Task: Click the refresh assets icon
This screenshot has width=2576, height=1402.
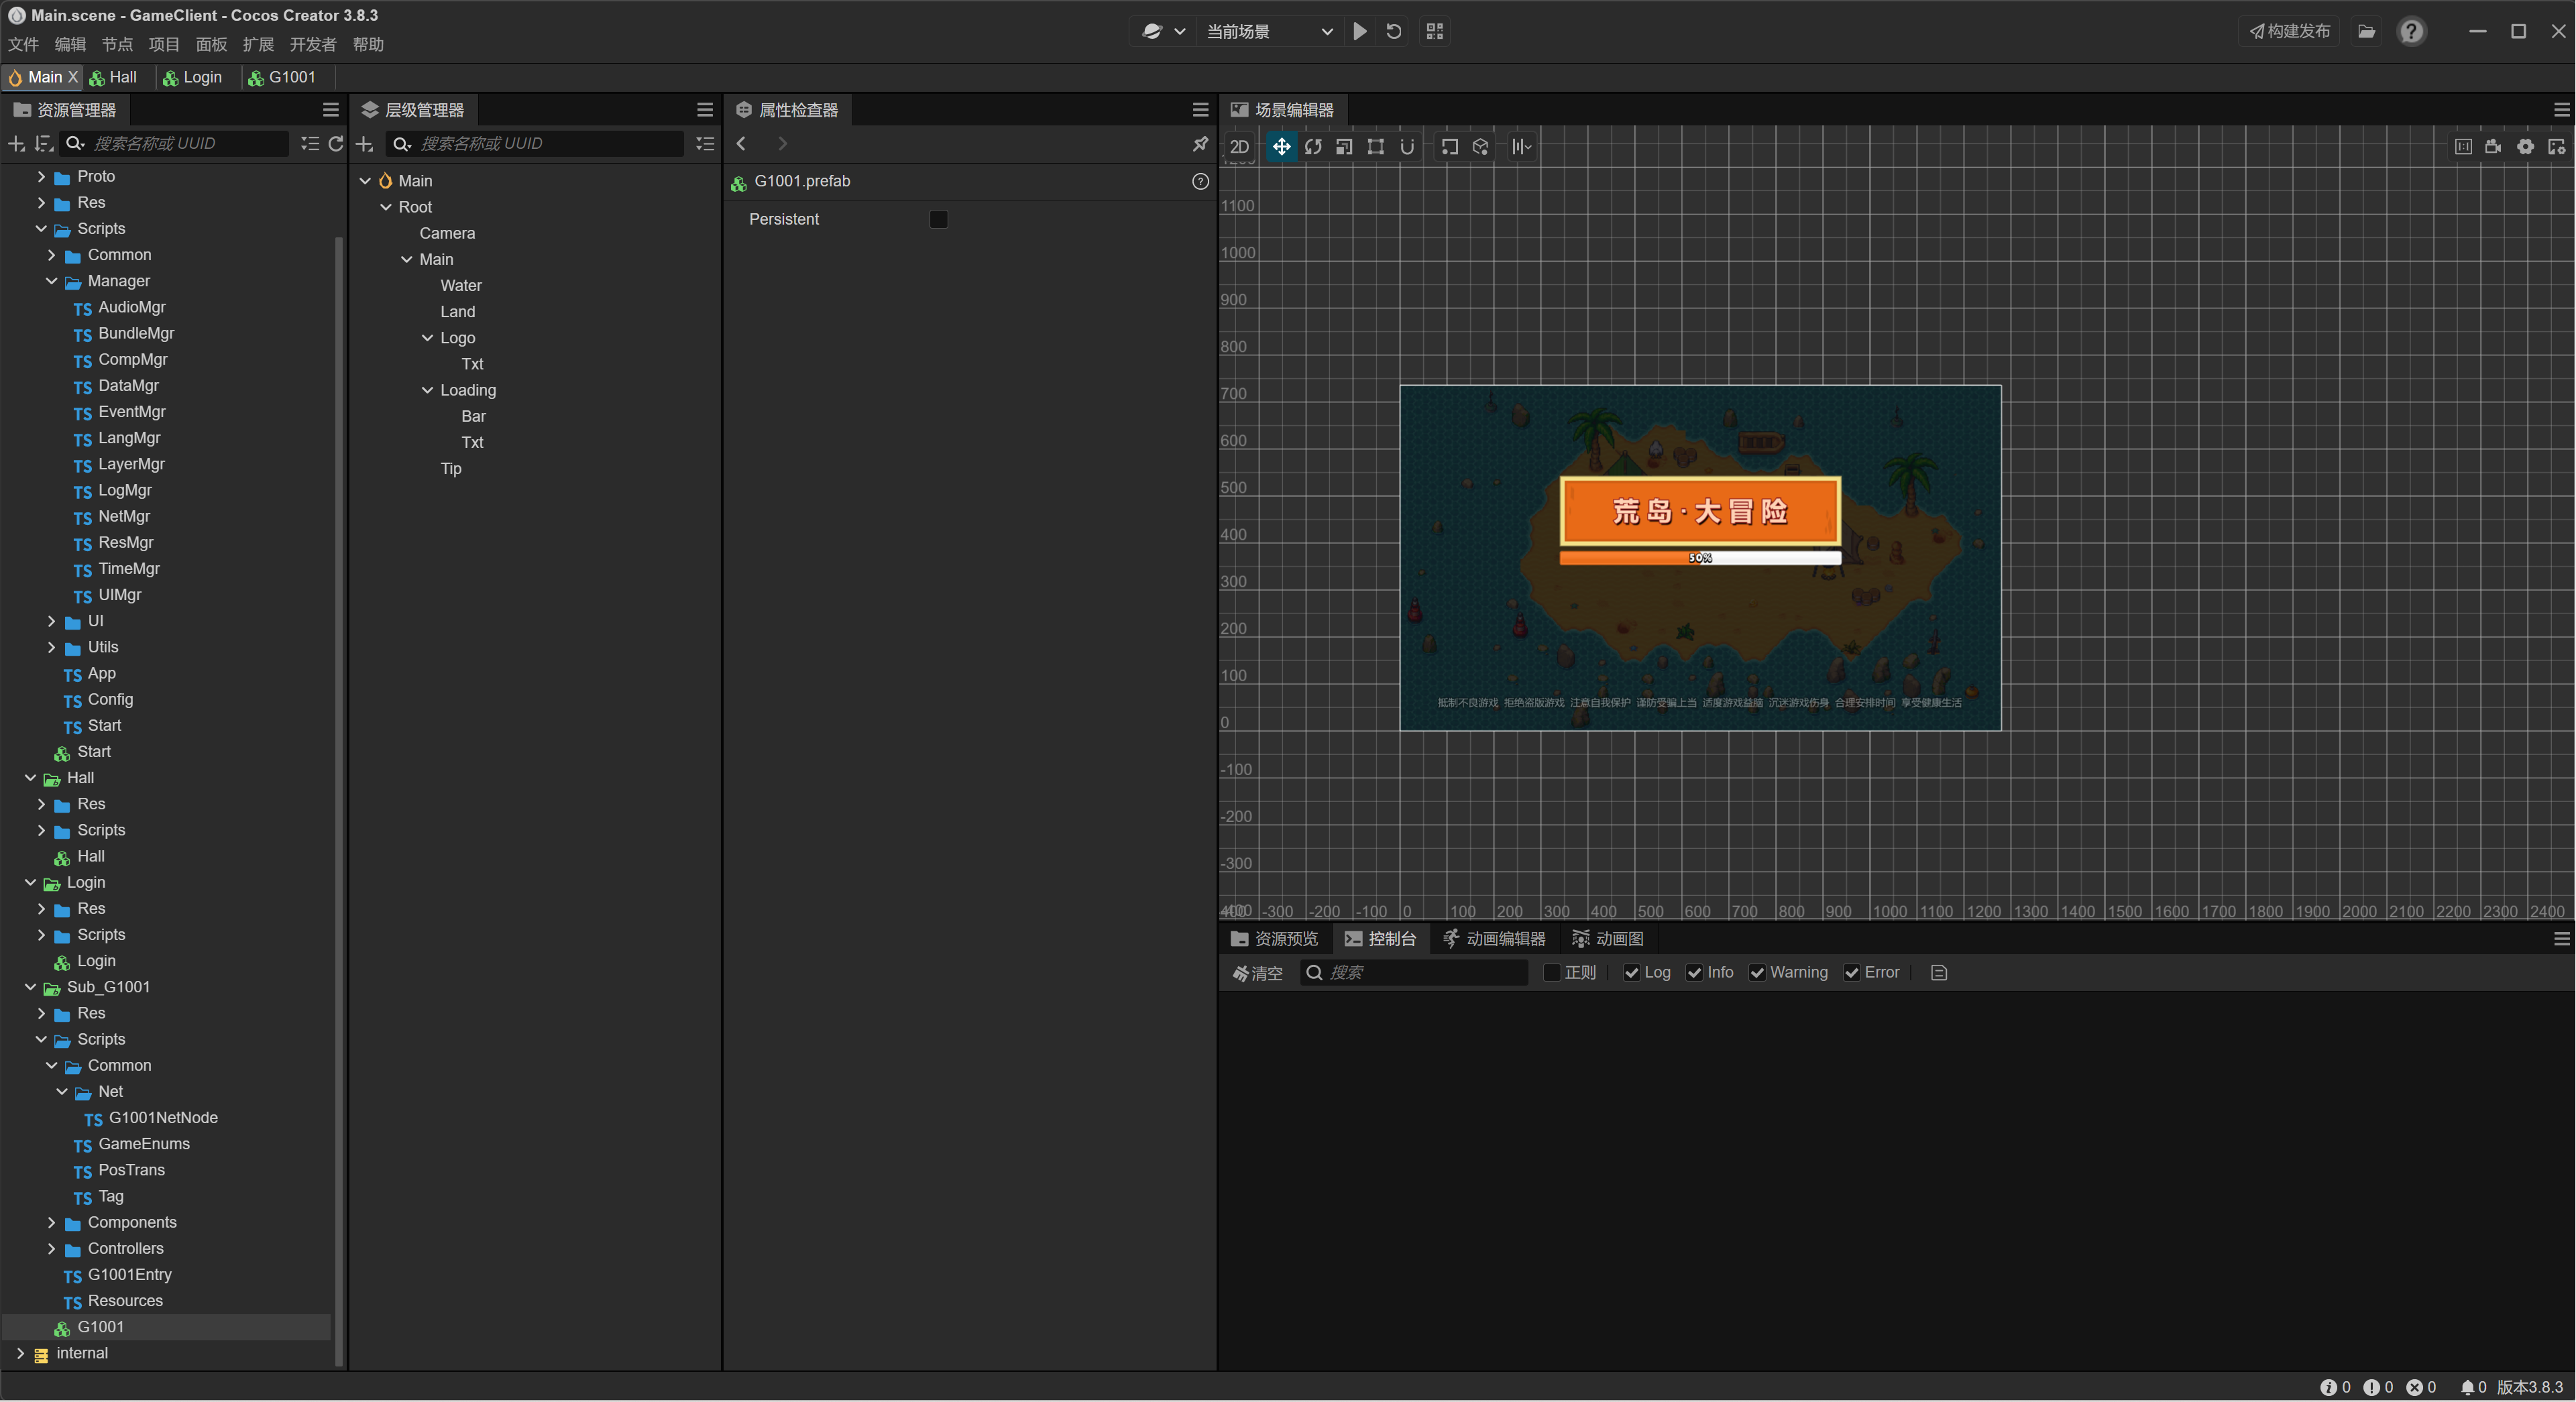Action: pos(336,144)
